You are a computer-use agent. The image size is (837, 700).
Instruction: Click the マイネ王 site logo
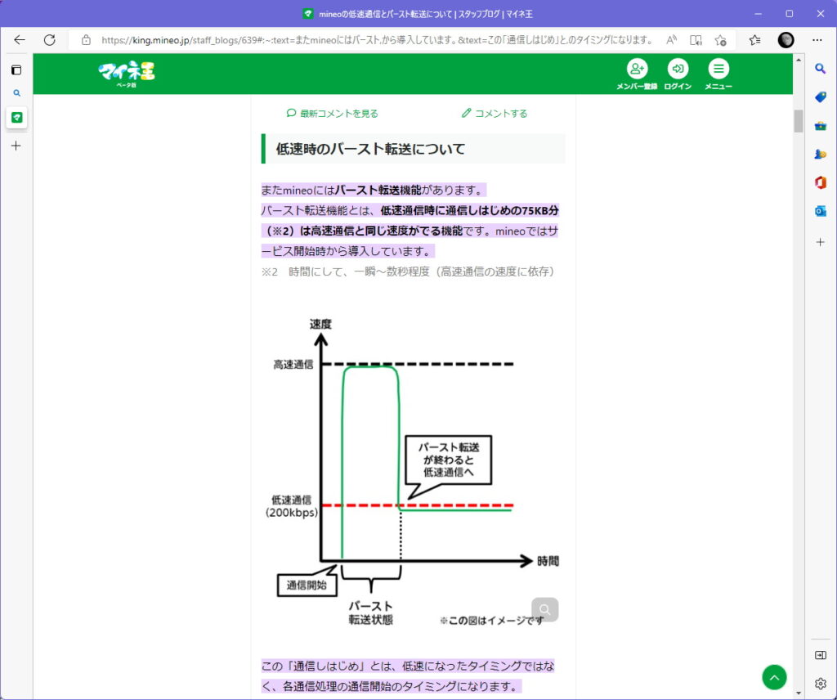tap(127, 74)
